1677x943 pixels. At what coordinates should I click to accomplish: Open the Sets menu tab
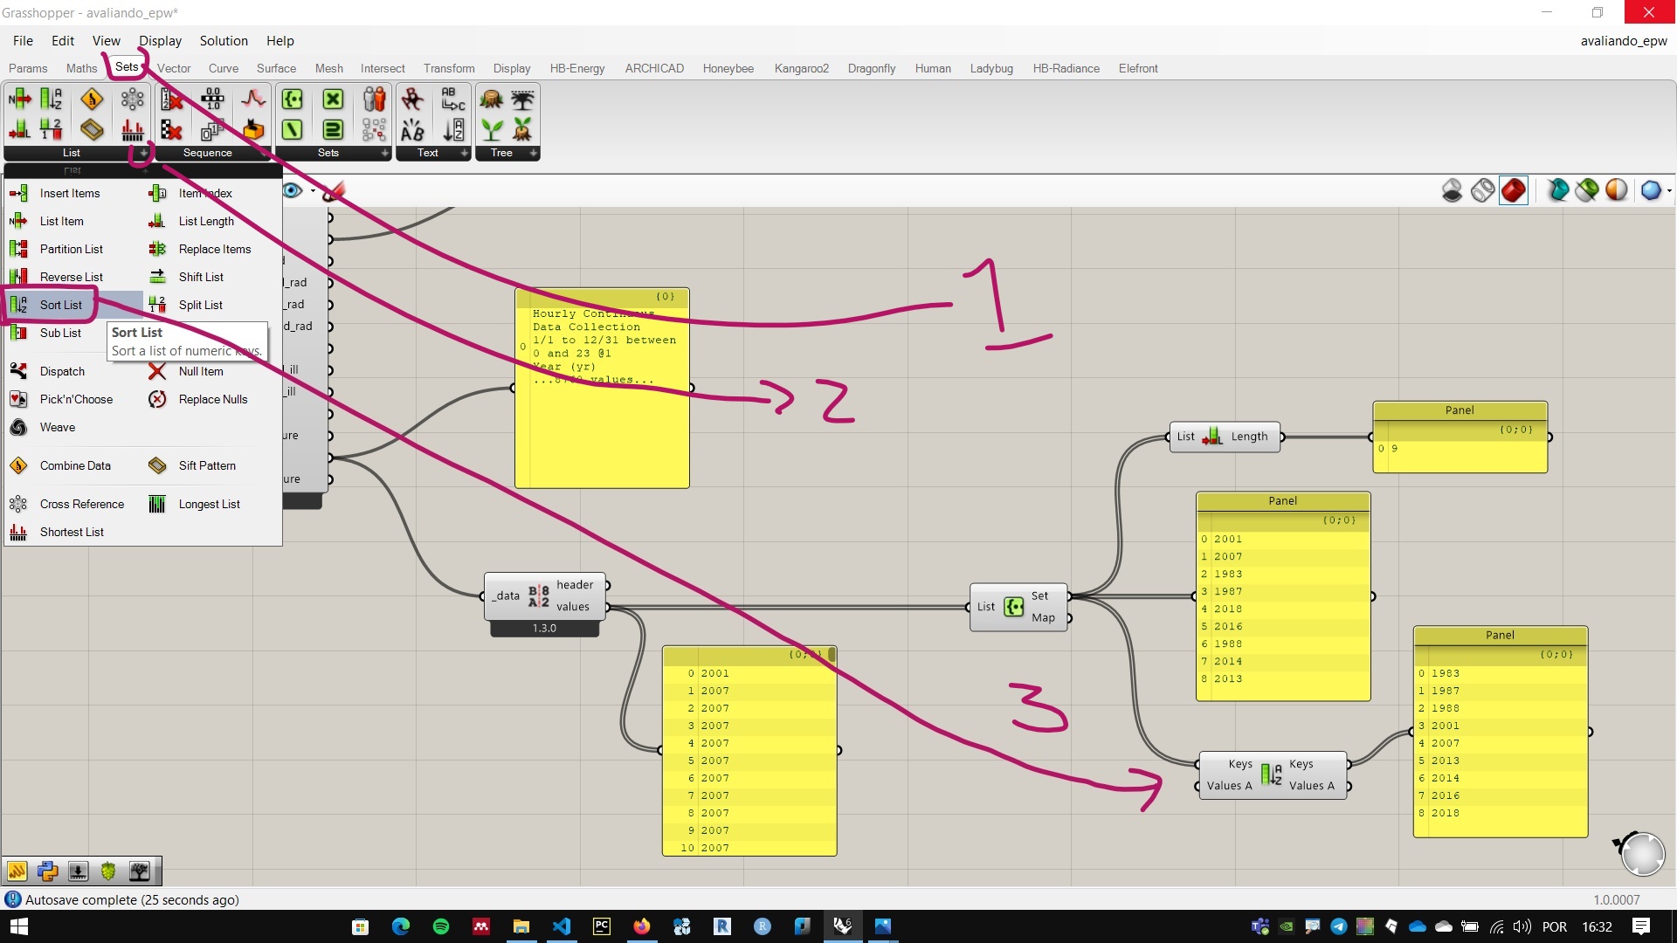coord(126,66)
